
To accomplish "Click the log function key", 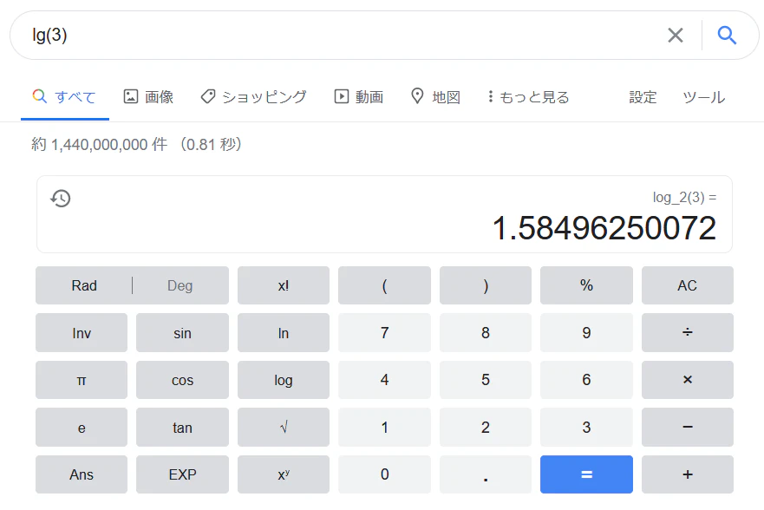I will tap(284, 380).
